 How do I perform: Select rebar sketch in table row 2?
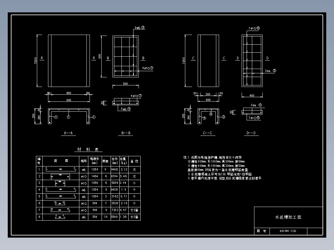click(60, 177)
